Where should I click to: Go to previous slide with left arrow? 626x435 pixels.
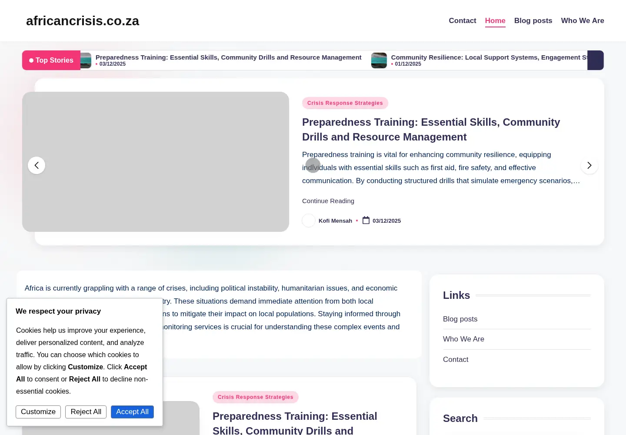coord(37,165)
